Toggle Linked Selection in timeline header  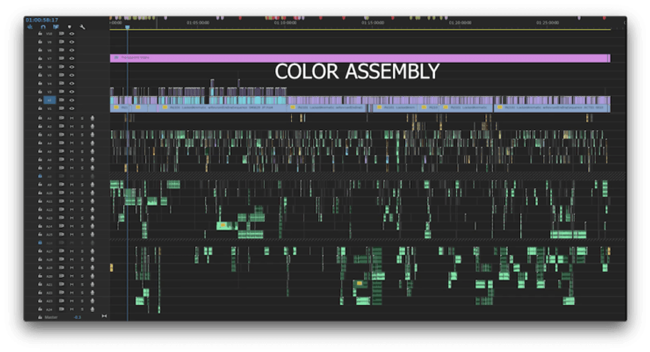tap(56, 27)
